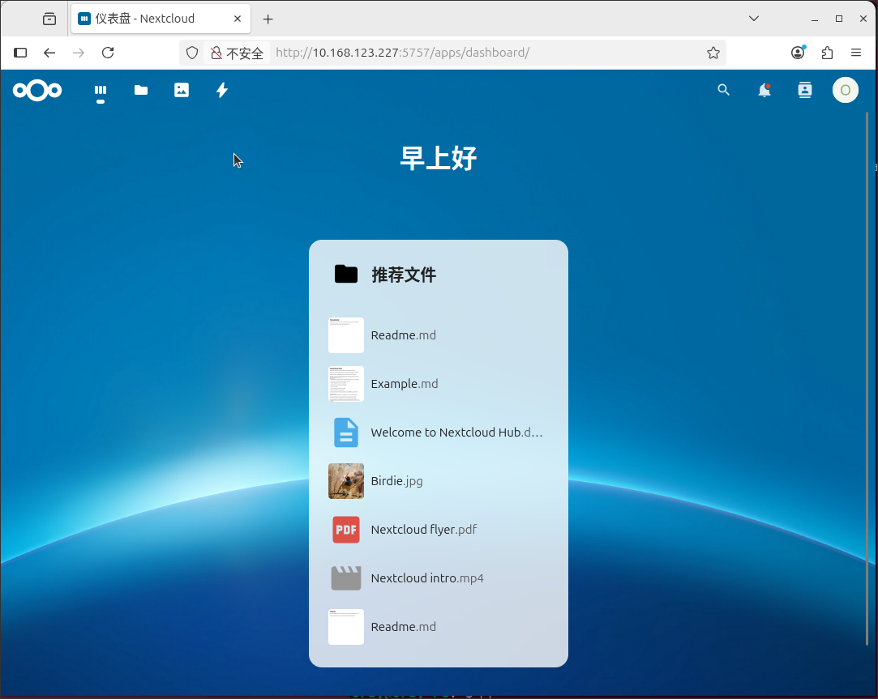Click the Birdie.jpg bird thumbnail

point(346,481)
